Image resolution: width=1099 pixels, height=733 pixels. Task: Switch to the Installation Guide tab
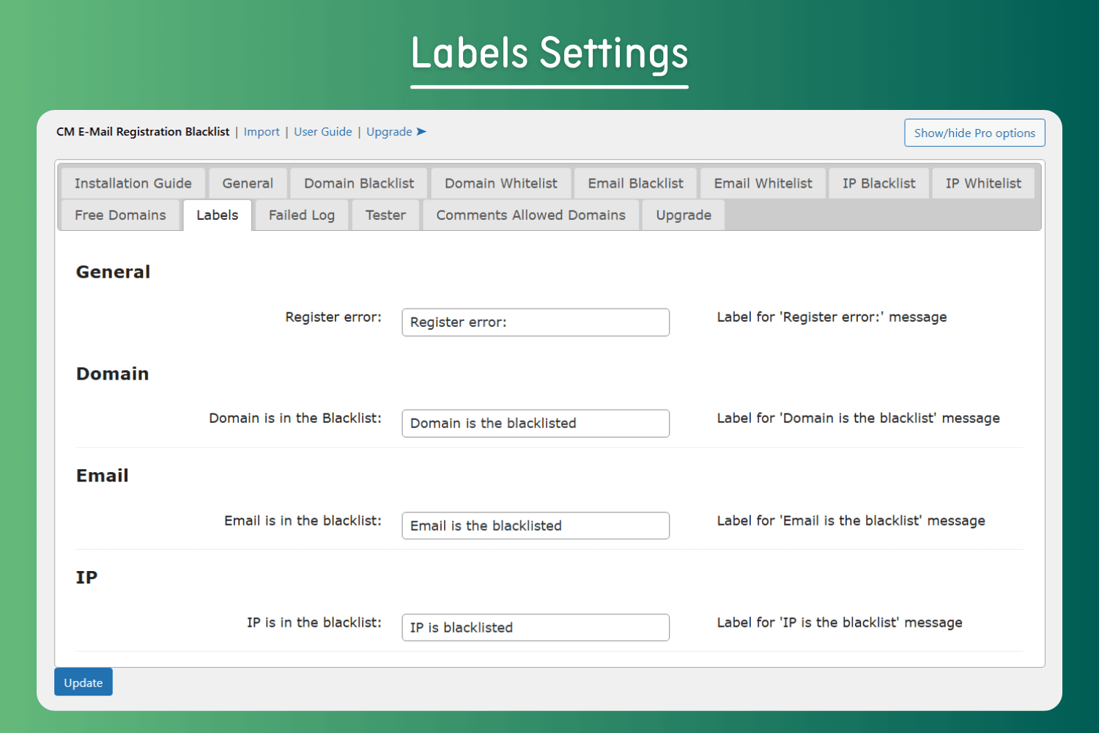click(133, 183)
